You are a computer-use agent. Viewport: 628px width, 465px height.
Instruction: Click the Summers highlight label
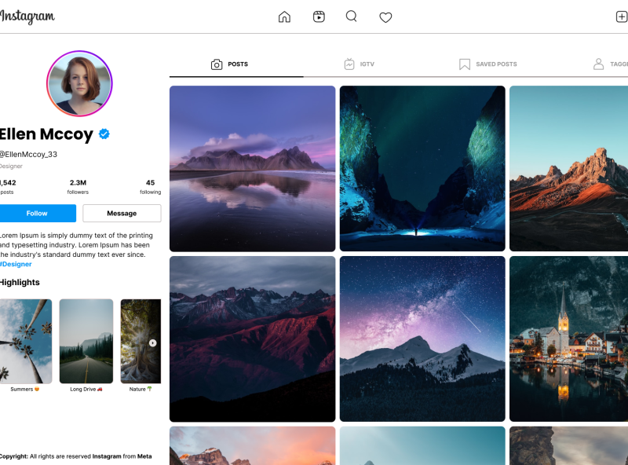point(25,390)
